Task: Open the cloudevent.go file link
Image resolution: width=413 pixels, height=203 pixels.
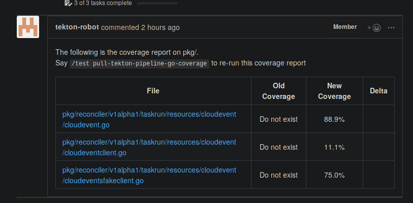Action: 149,120
